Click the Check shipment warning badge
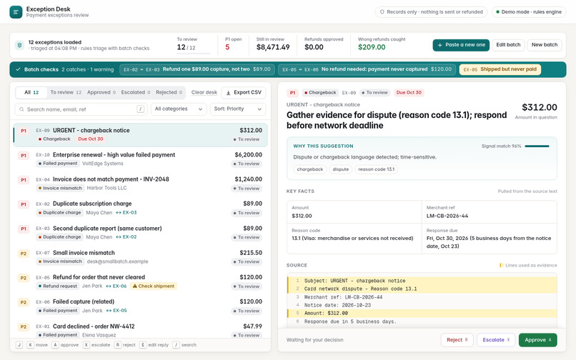 [x=153, y=286]
